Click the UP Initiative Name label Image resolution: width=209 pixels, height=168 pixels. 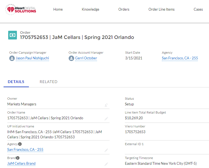click(x=21, y=126)
